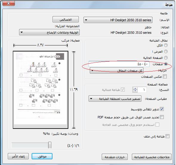Click the pages range field showing ٤٠ - ٤٥
176x165 pixels.
(119, 64)
